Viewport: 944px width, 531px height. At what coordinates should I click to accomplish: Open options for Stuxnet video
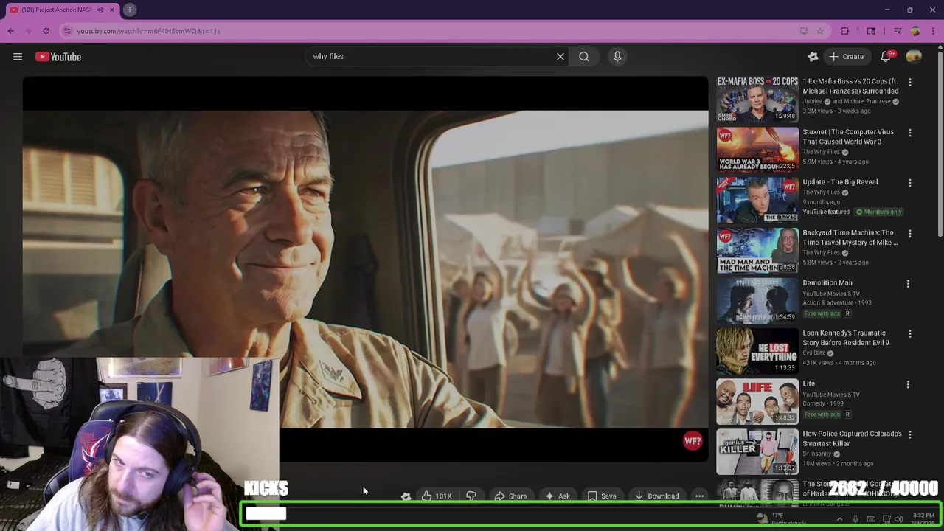tap(909, 133)
